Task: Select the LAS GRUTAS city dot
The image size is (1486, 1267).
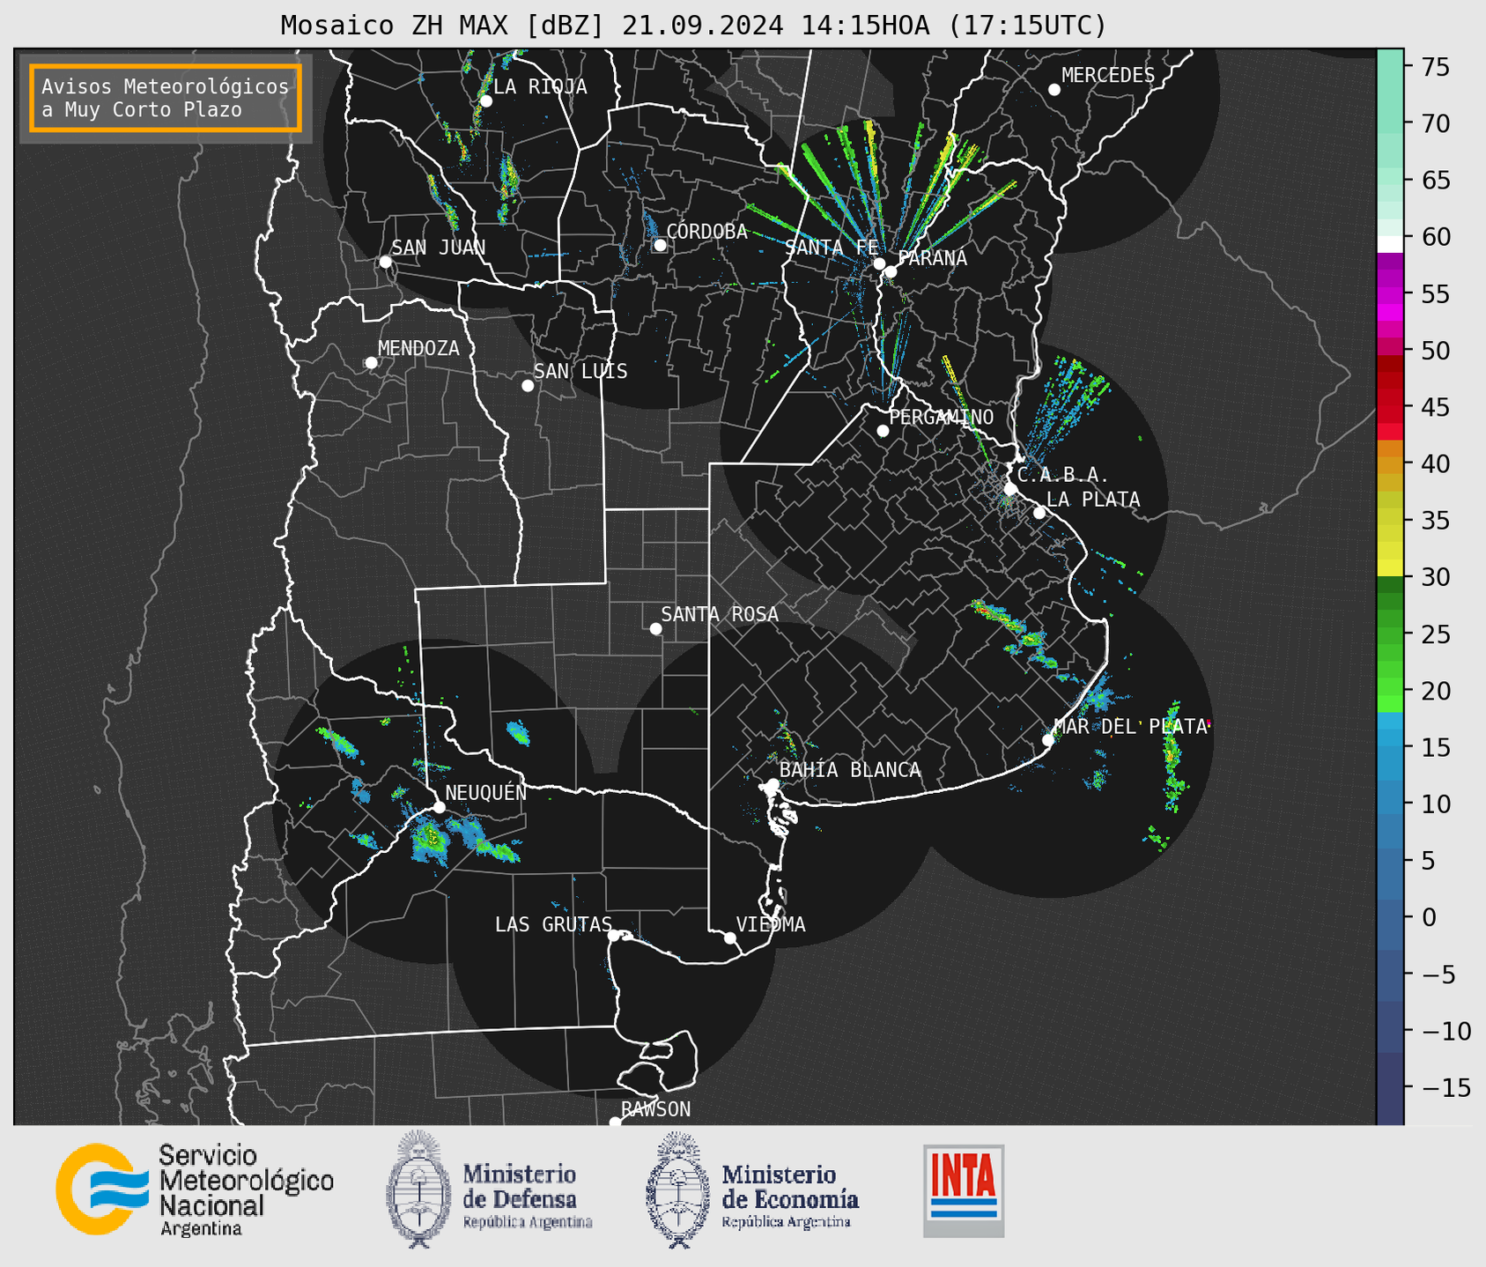Action: tap(614, 936)
